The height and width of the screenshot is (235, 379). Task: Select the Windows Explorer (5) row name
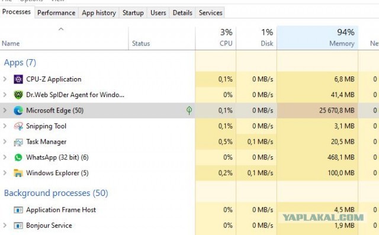(x=57, y=173)
